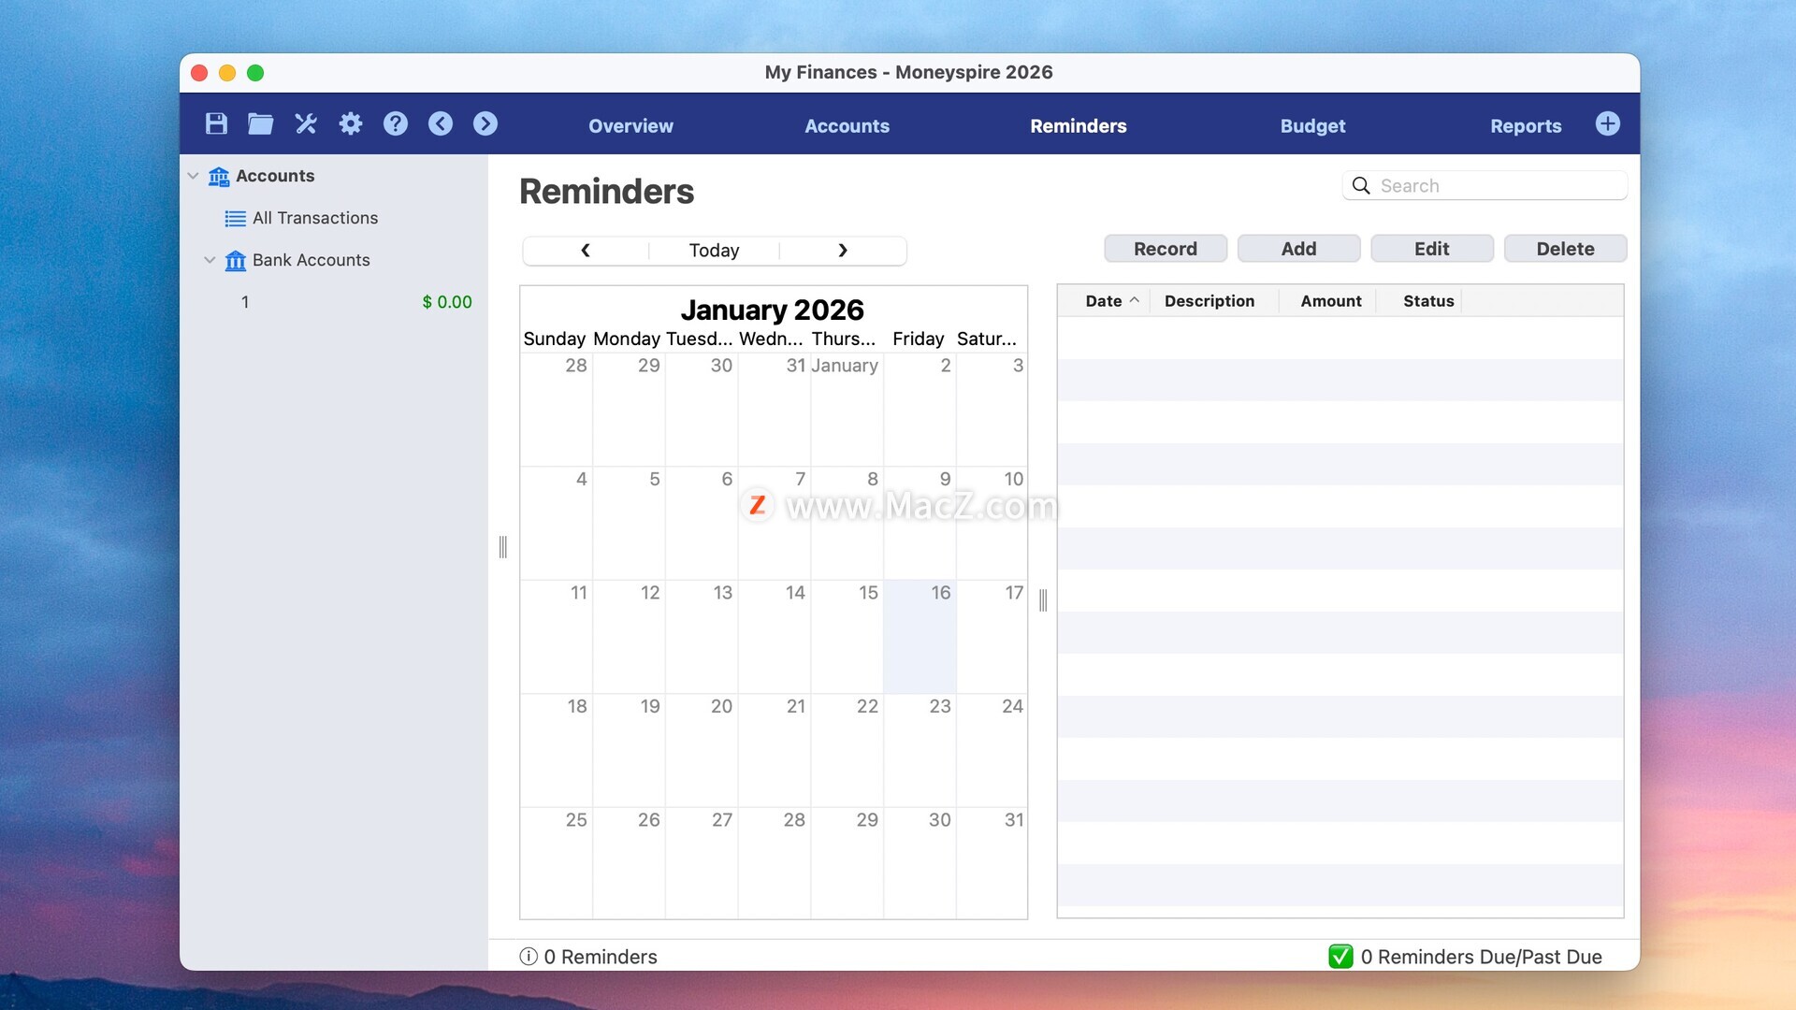Select January 16 on the calendar
The height and width of the screenshot is (1010, 1796).
[x=920, y=636]
